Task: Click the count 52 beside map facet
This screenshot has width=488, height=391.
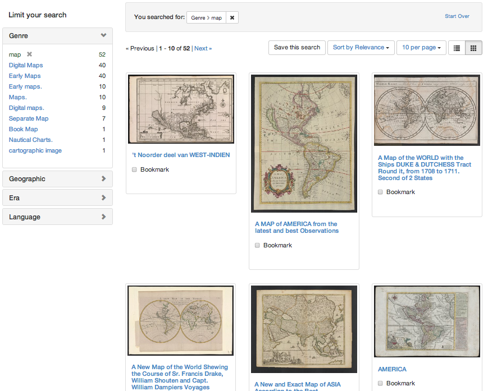Action: (102, 55)
